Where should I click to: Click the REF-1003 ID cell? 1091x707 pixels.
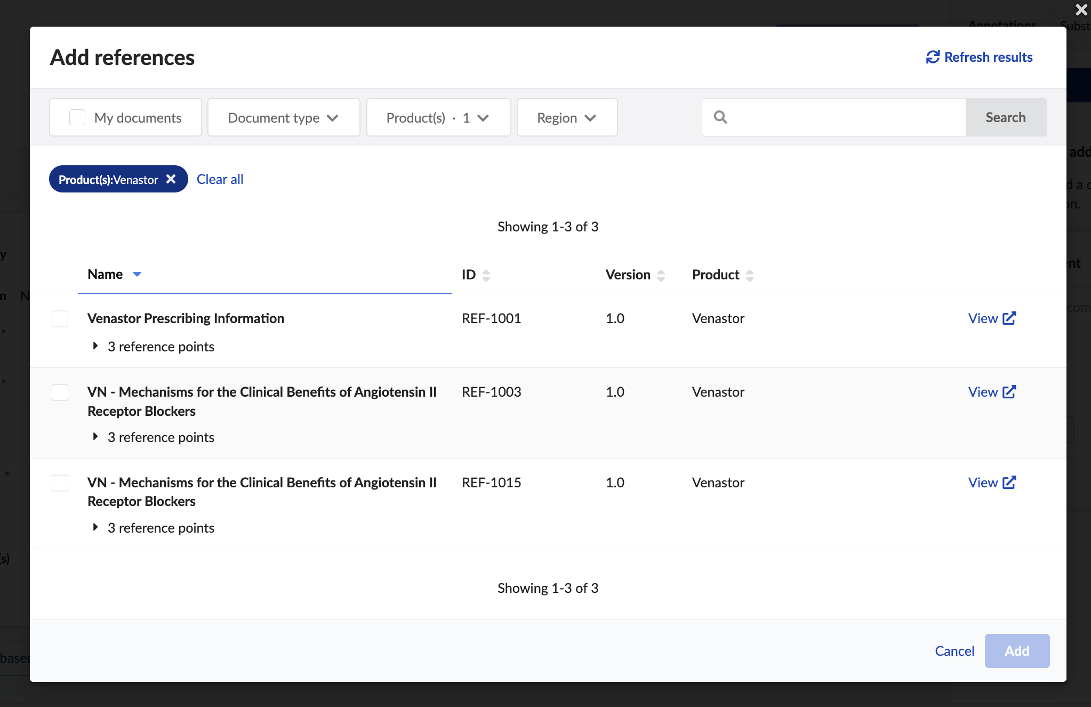click(491, 392)
